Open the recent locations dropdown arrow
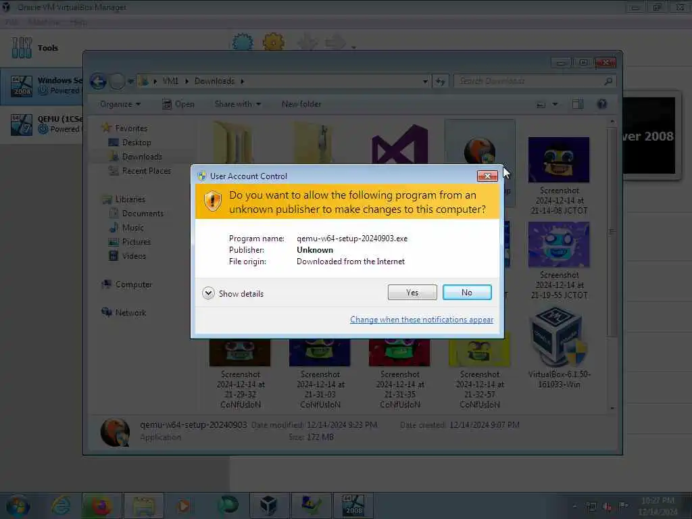This screenshot has width=692, height=519. point(130,81)
